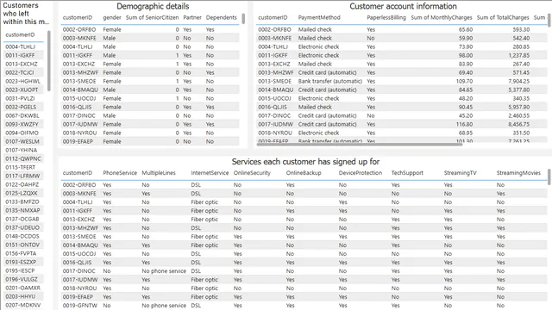Click customerID header in the services table

pyautogui.click(x=78, y=173)
